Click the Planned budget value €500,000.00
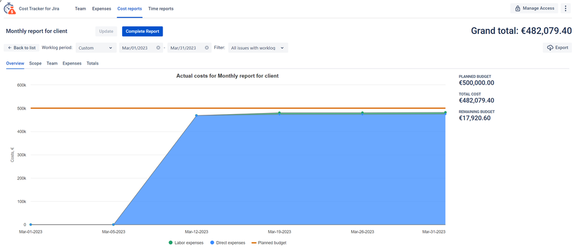 476,82
